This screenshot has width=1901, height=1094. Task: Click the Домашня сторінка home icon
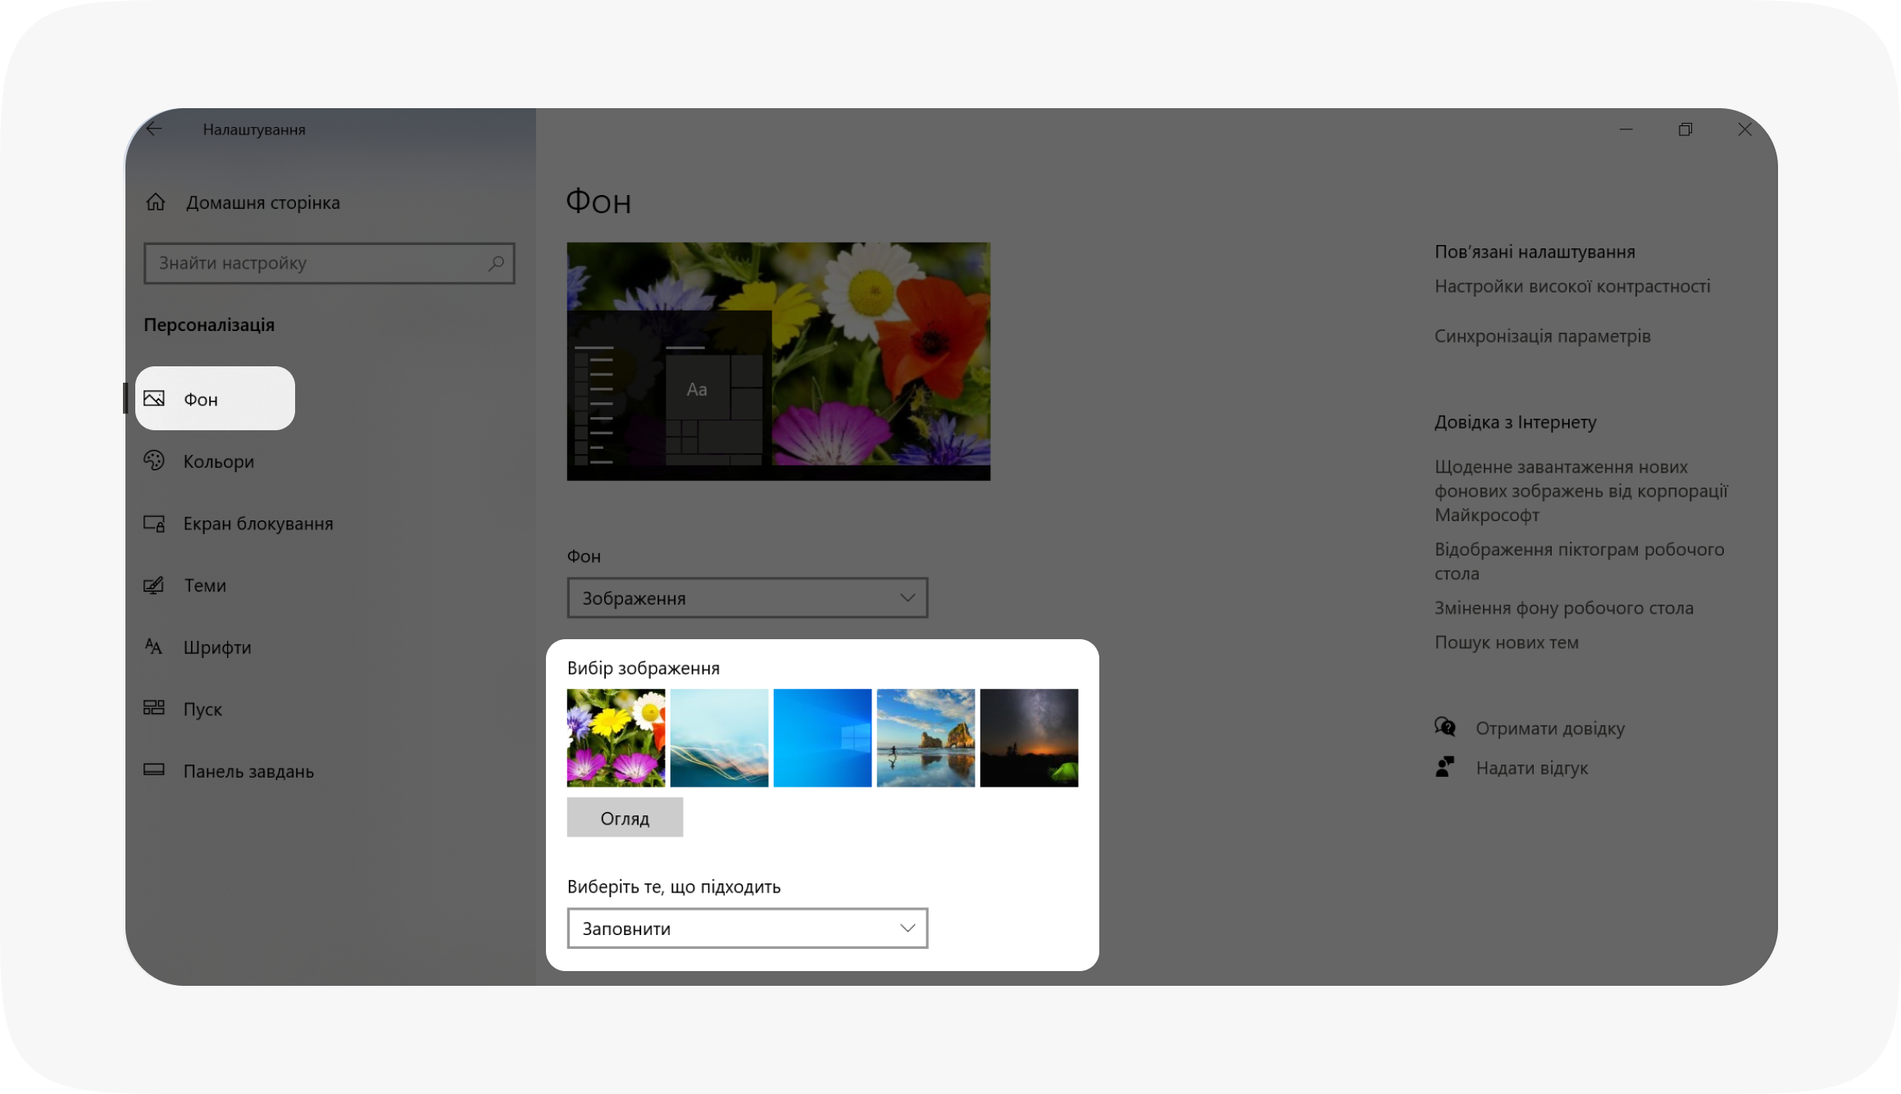point(156,202)
